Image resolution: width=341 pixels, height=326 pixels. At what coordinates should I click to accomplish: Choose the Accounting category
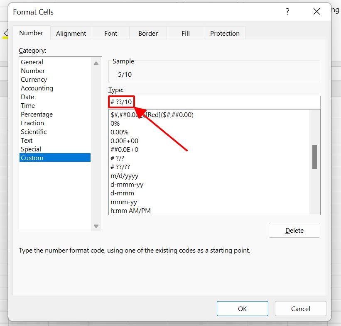(x=55, y=88)
